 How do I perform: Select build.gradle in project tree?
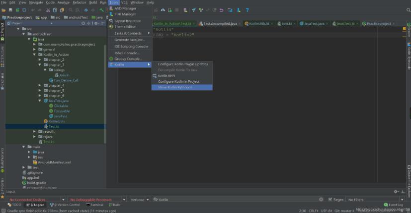pos(36,183)
